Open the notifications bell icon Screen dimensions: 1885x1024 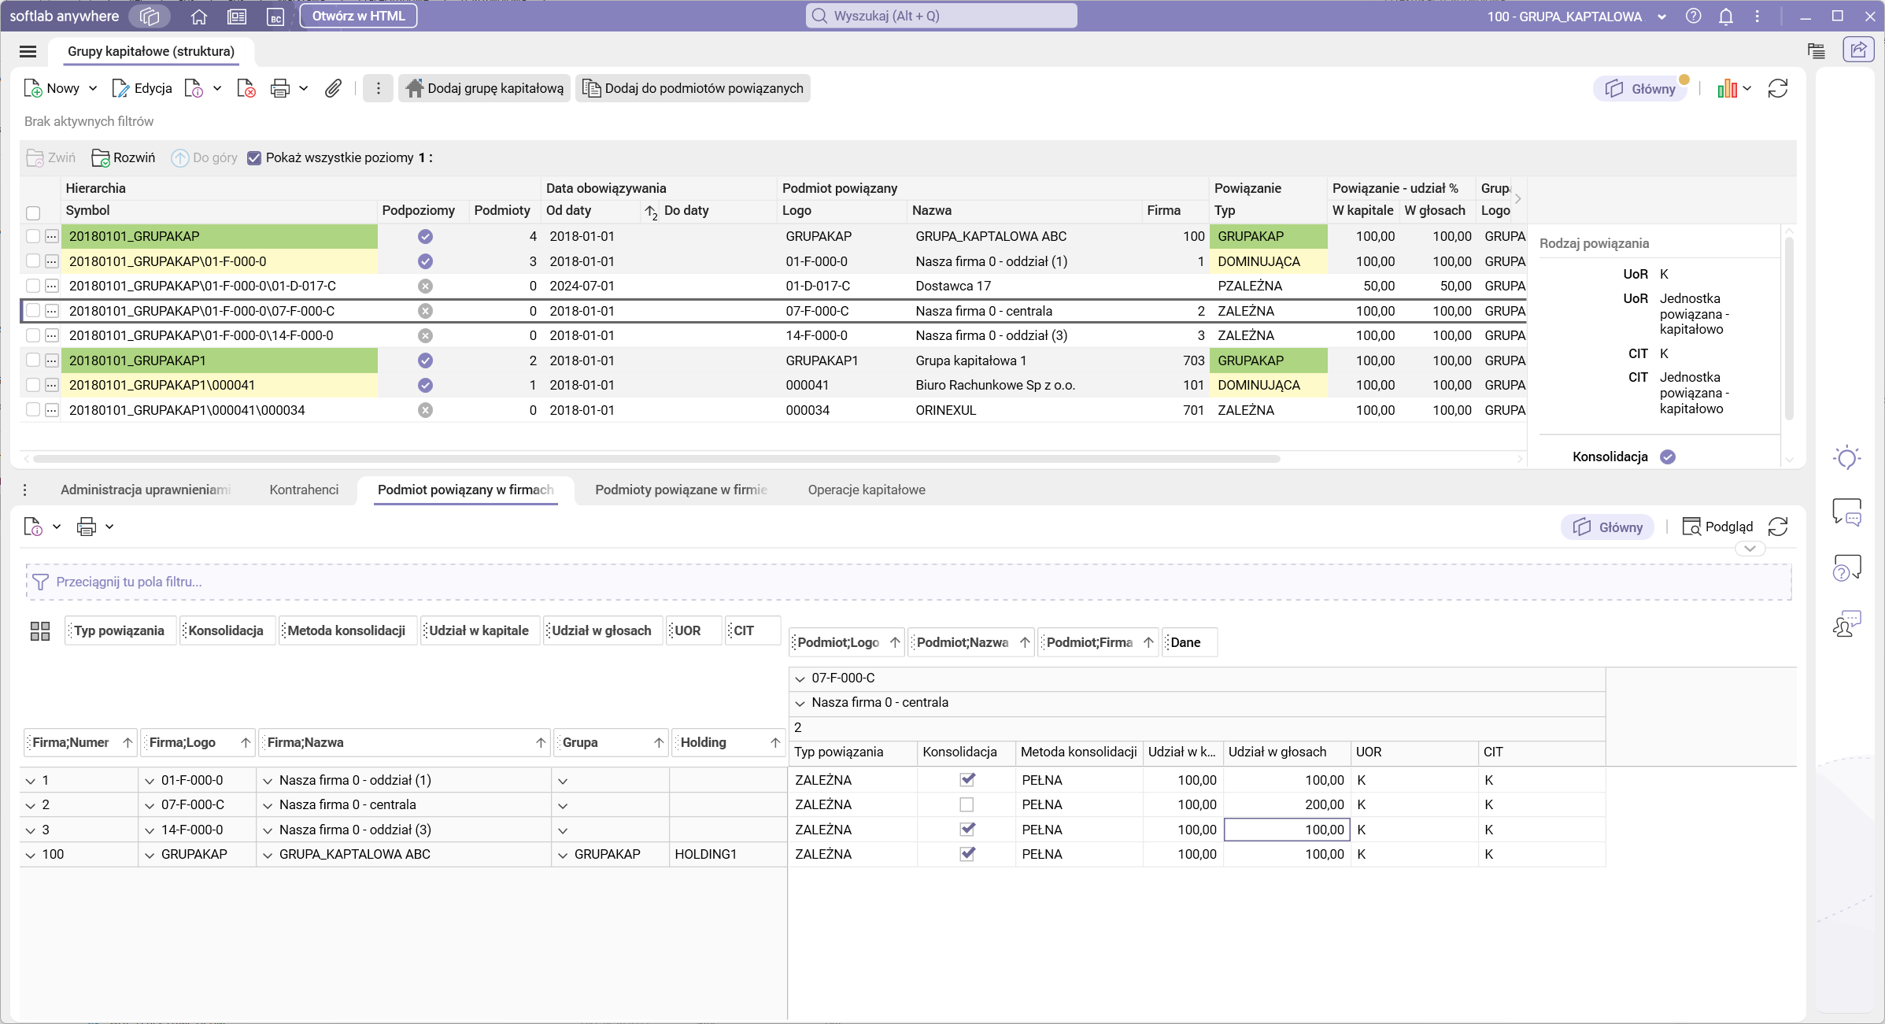1725,16
